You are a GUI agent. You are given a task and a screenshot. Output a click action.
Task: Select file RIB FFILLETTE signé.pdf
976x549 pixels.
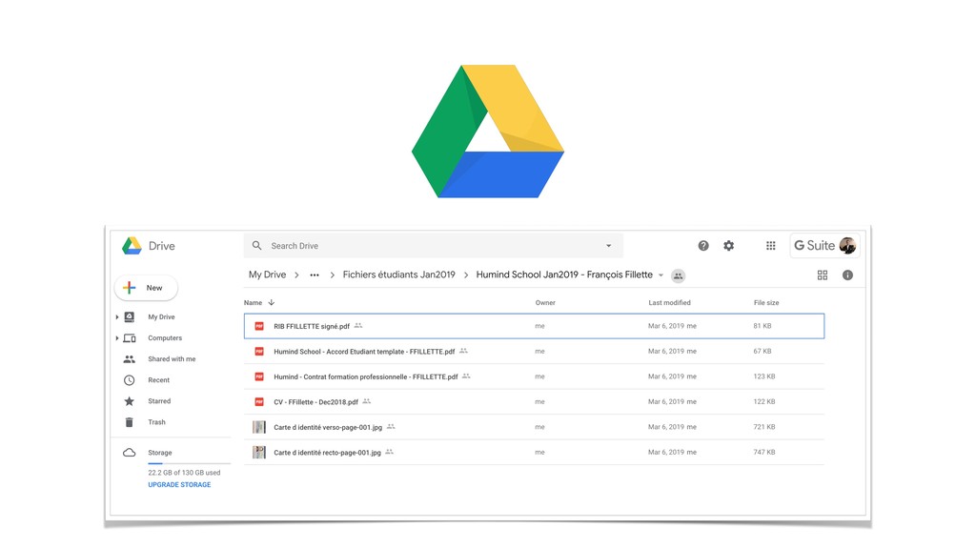tap(534, 326)
